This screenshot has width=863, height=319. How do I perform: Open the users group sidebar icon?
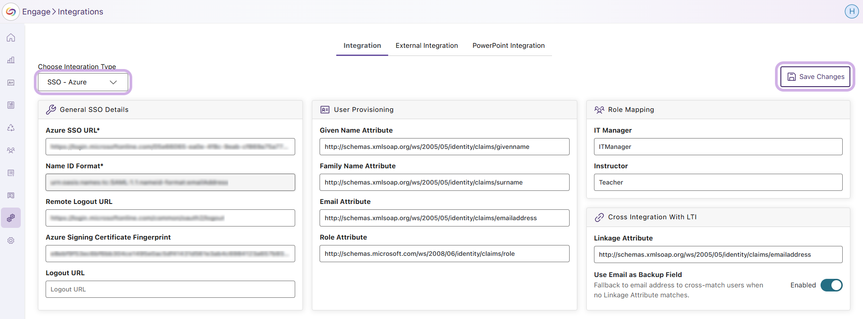coord(11,150)
